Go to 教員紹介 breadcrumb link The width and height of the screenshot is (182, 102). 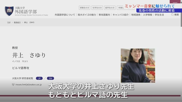coord(17,22)
